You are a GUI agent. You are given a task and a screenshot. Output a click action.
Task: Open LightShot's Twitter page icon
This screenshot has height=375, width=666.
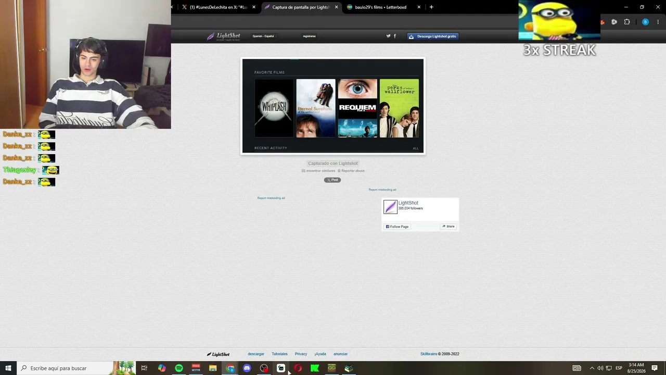[x=388, y=36]
